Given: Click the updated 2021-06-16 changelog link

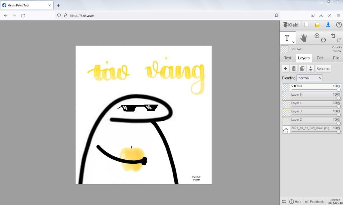Looking at the screenshot, I should tap(335, 202).
